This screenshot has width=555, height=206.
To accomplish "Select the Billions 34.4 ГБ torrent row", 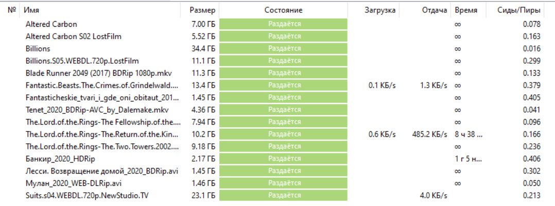I will click(38, 48).
